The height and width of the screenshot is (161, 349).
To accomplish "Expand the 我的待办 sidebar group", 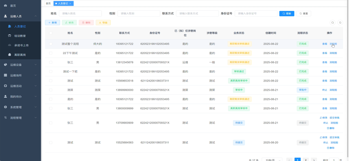I will point(21,97).
